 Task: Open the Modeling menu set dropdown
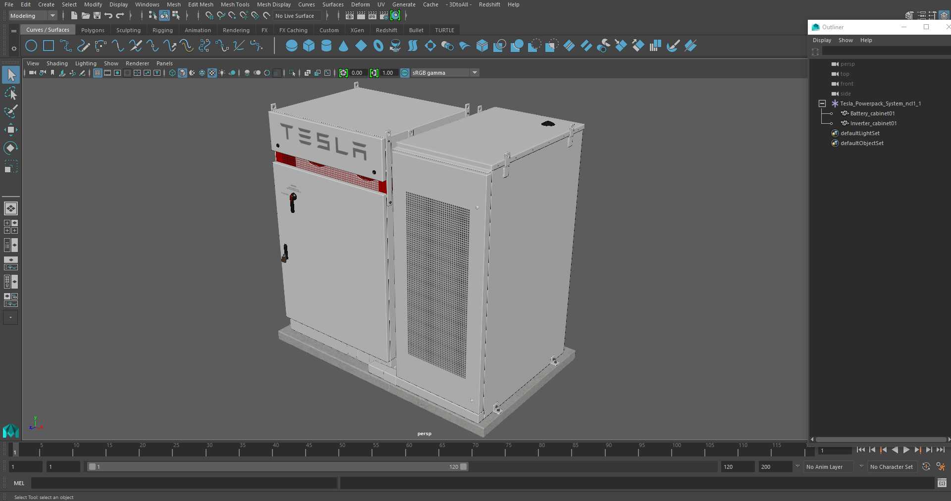(x=33, y=16)
